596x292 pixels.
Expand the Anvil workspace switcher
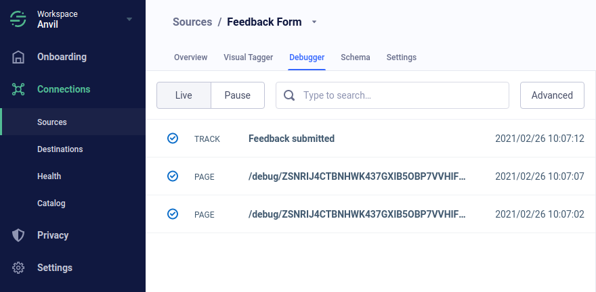tap(129, 19)
